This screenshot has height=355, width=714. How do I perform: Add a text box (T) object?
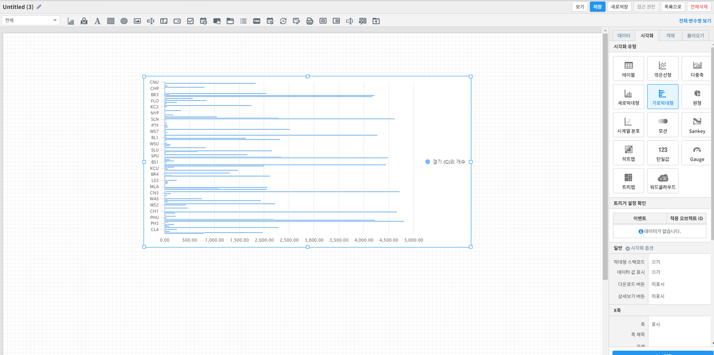coord(164,21)
